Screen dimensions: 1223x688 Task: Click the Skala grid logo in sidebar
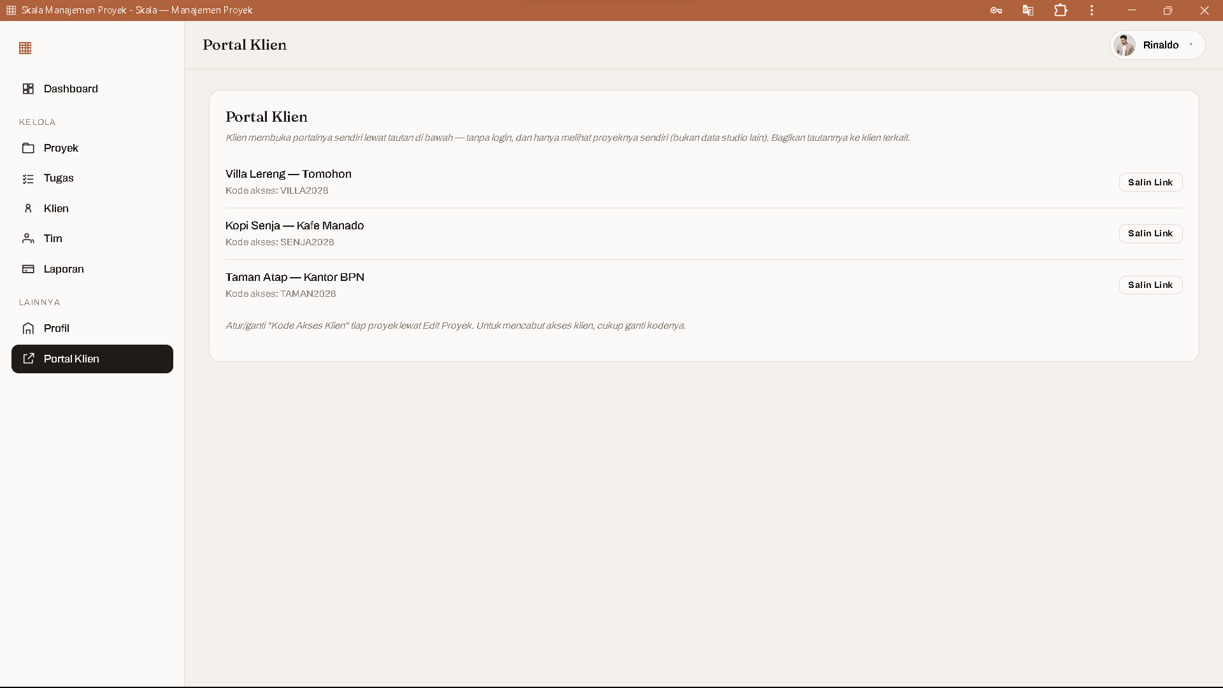click(x=25, y=48)
